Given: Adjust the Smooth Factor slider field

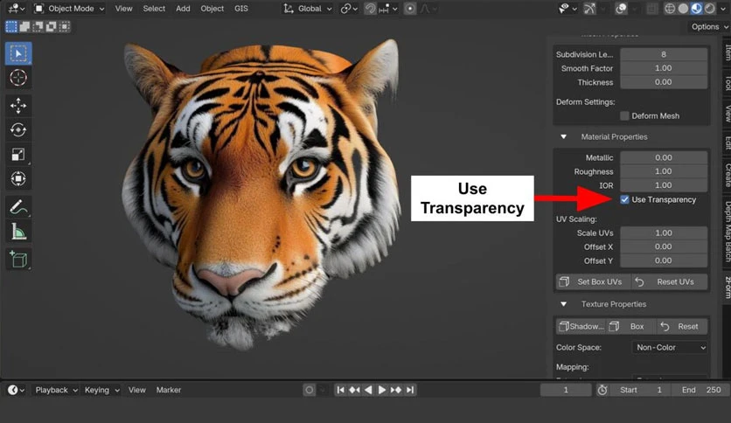Looking at the screenshot, I should 664,68.
